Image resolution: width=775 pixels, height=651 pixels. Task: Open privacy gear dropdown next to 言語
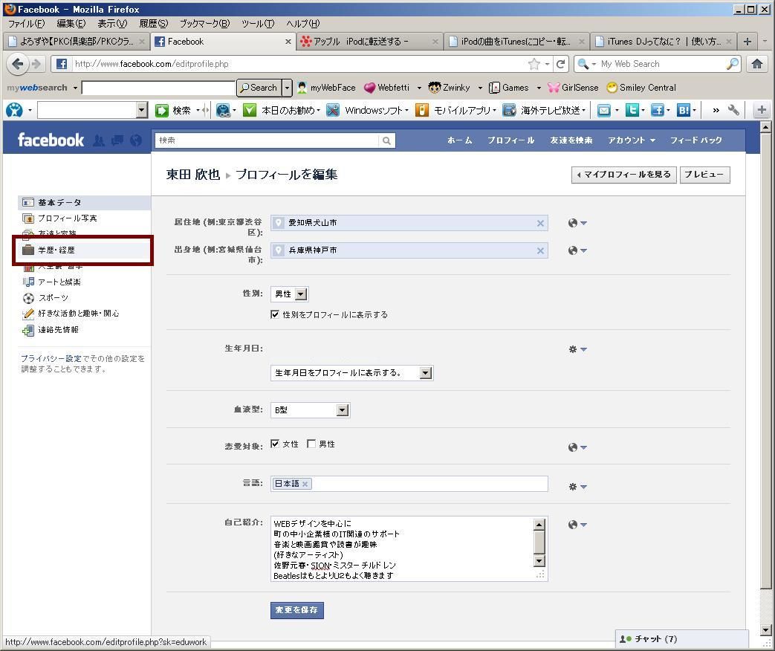coord(577,487)
